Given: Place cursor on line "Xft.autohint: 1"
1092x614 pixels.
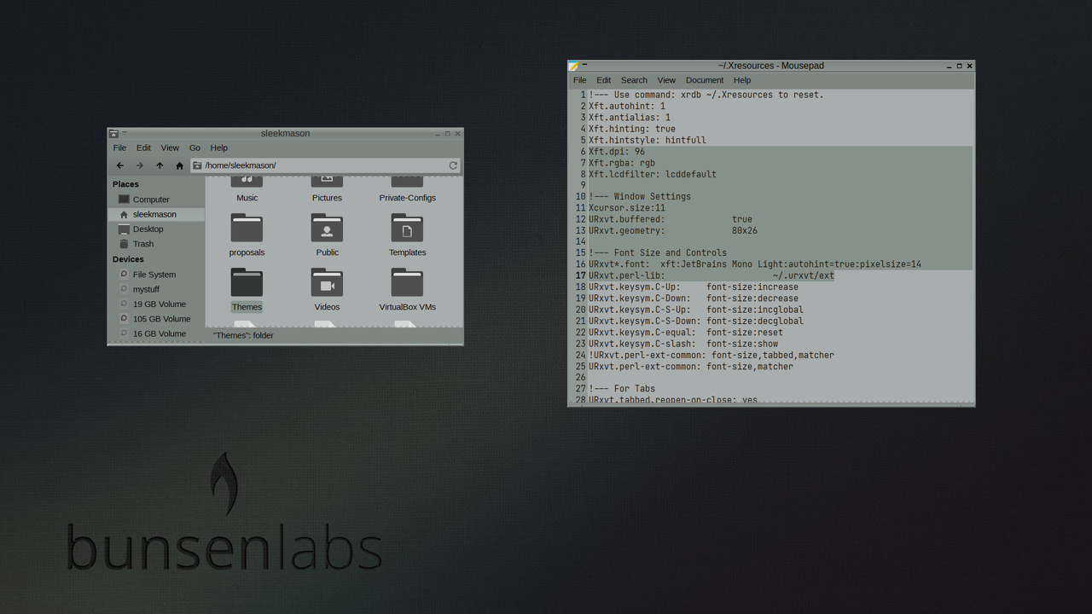Looking at the screenshot, I should point(627,107).
